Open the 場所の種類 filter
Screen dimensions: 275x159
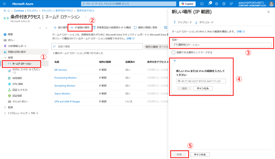(x=156, y=47)
